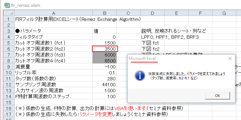Screen dimensions: 241x120
Task: Click the blue information icon in the dialog
Action: pos(140,75)
